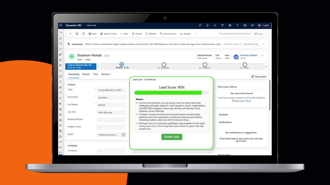Viewport: 330px width, 185px height.
Task: Delete this lead
Action: 137,34
